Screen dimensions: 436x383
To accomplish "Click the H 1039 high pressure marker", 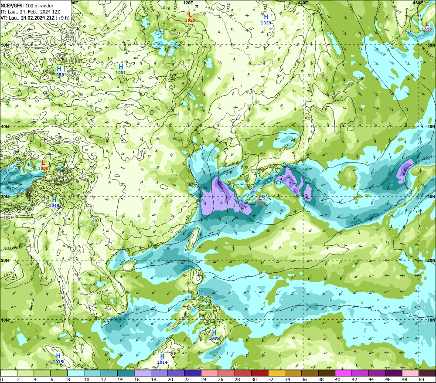I will [x=266, y=20].
